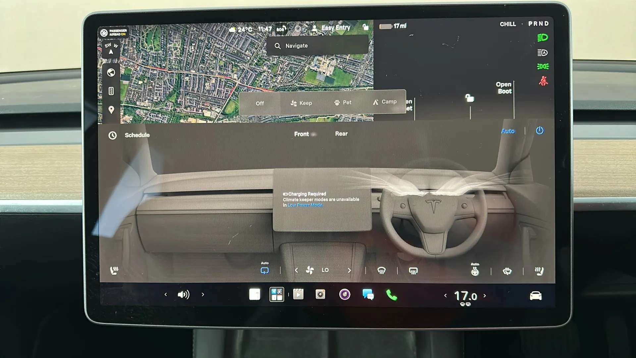
Task: Lower the volume with left arrow
Action: 166,294
